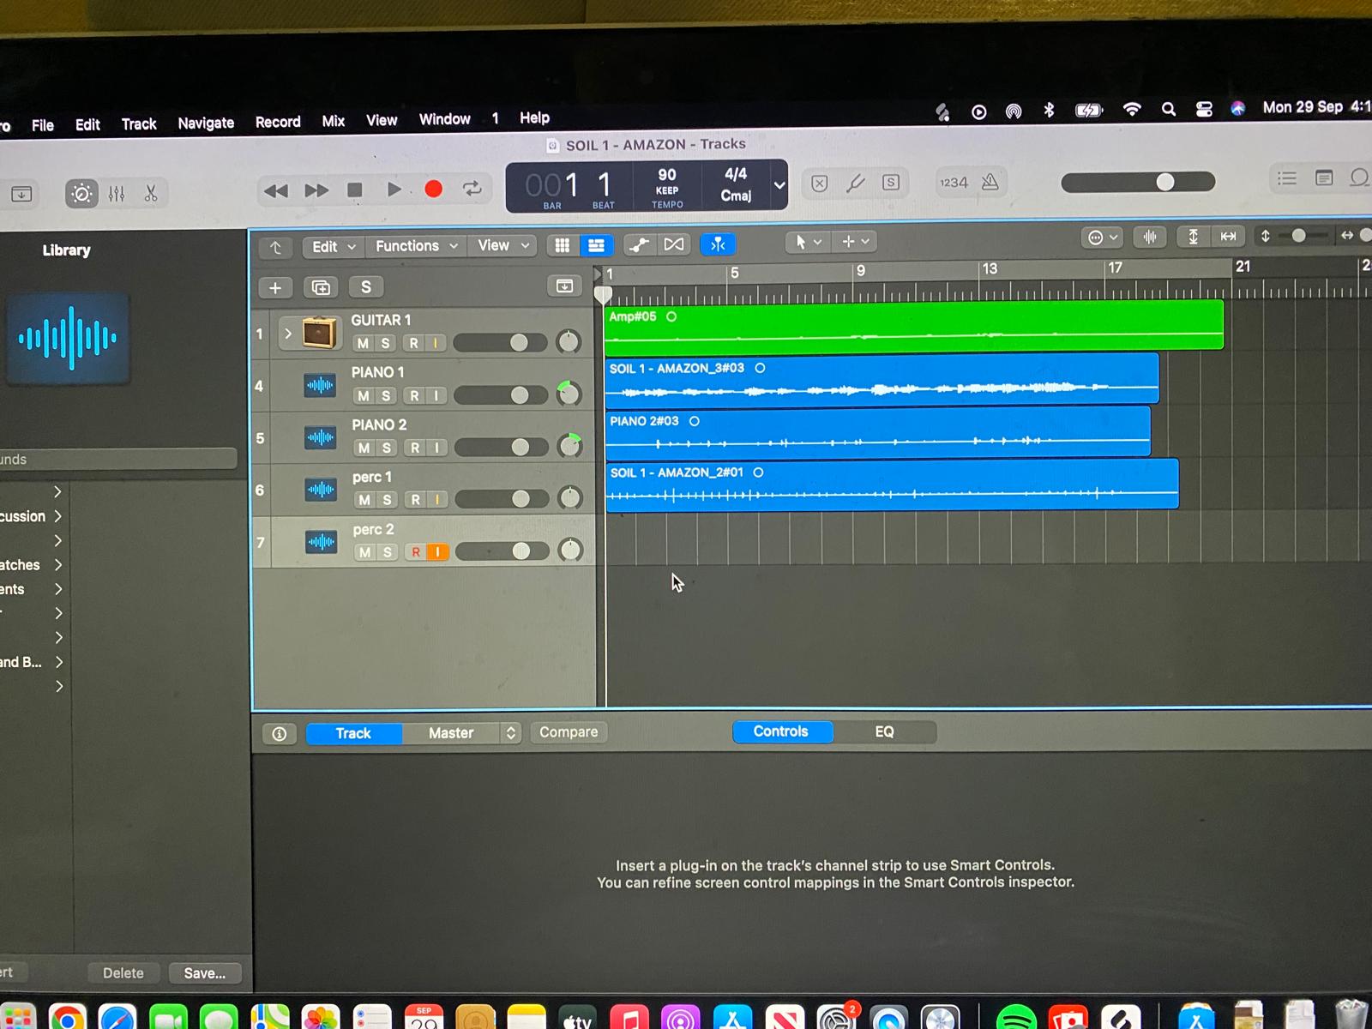Click the Save... button in Library
The image size is (1372, 1029).
[x=204, y=973]
